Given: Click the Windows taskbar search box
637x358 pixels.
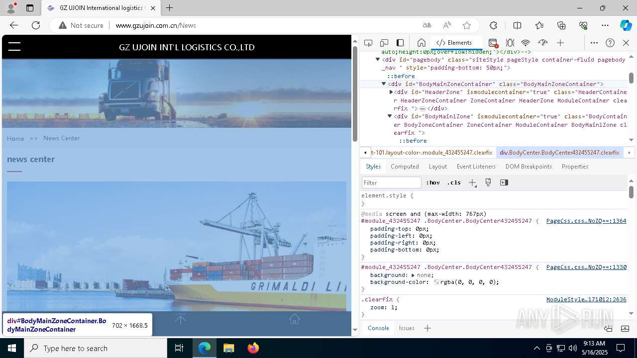Looking at the screenshot, I should click(x=96, y=348).
